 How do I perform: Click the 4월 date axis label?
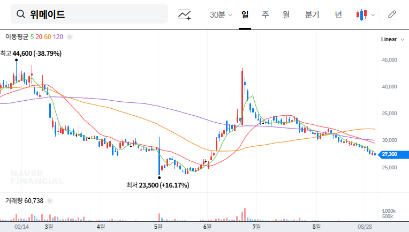coord(101,227)
